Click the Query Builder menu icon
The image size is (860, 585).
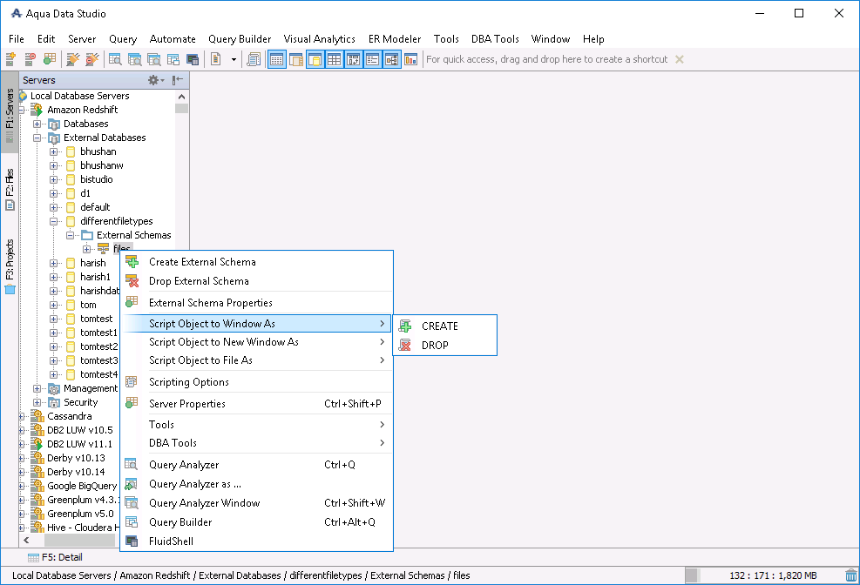click(x=132, y=522)
